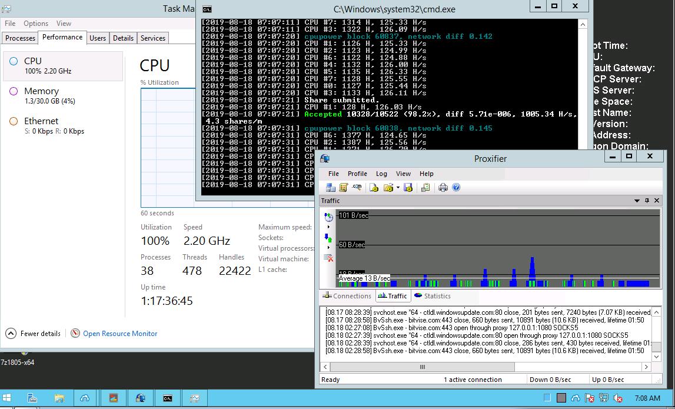Click the printer icon in Proxifier toolbar
The width and height of the screenshot is (675, 409).
pos(443,187)
